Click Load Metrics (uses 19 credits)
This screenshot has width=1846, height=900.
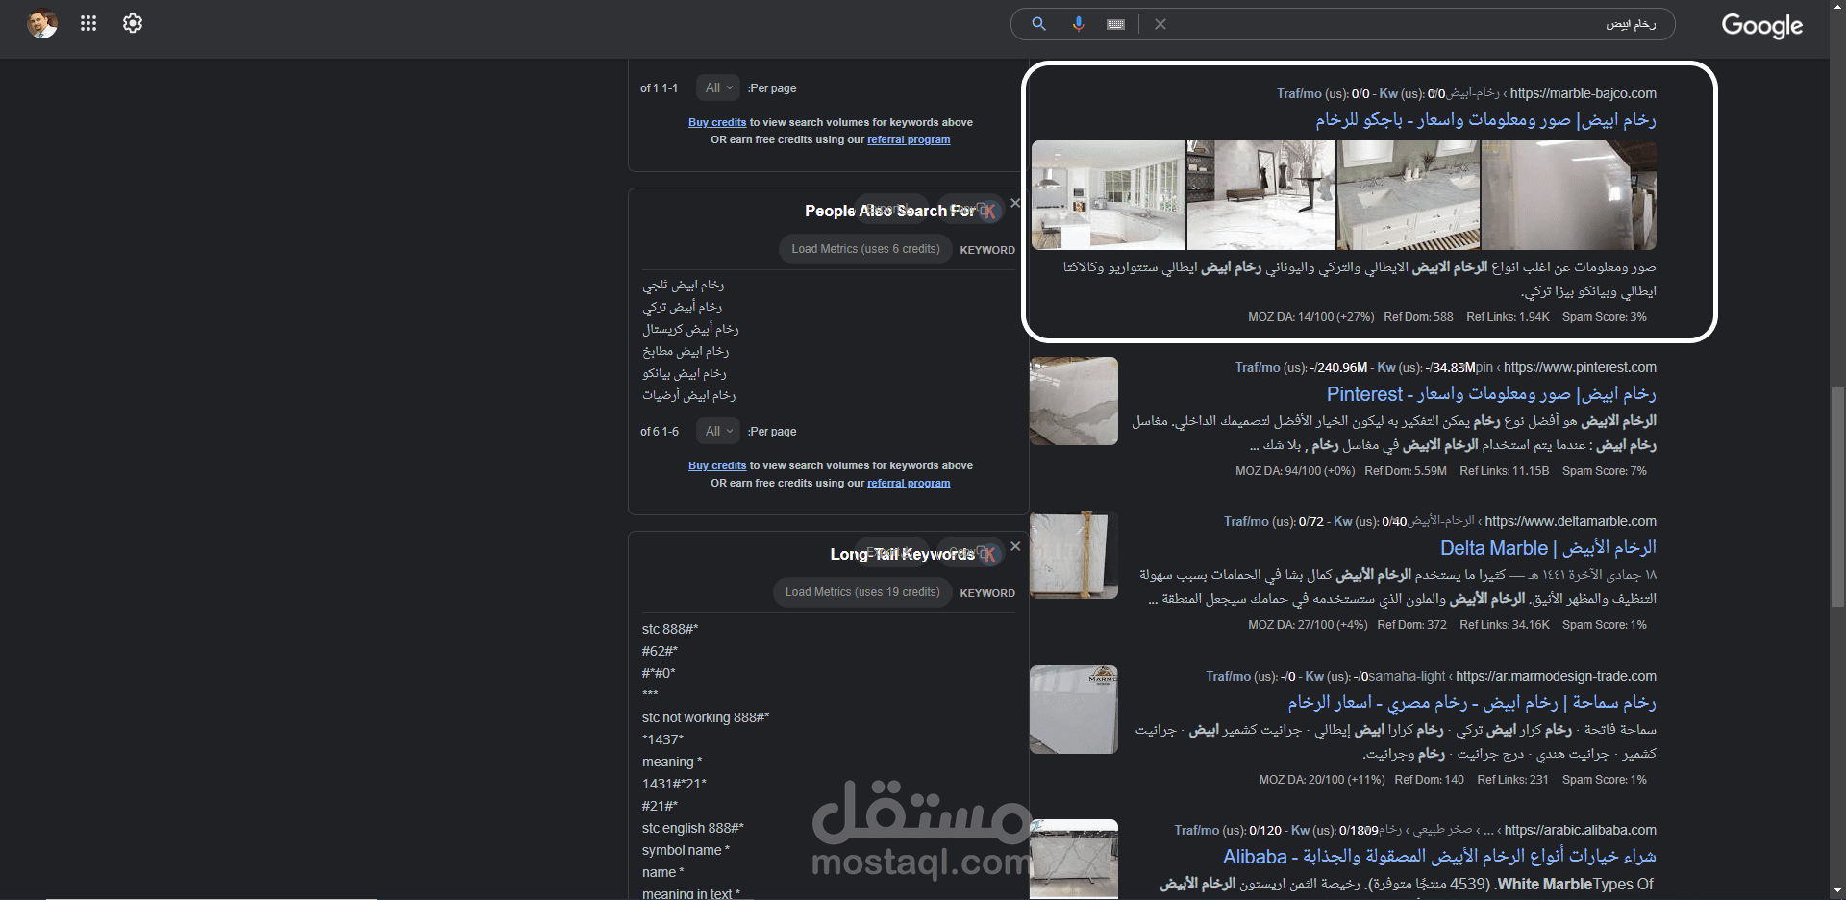pos(862,592)
